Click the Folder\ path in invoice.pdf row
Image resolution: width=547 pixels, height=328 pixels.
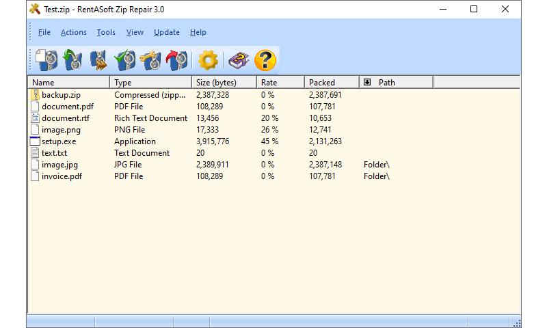click(377, 176)
